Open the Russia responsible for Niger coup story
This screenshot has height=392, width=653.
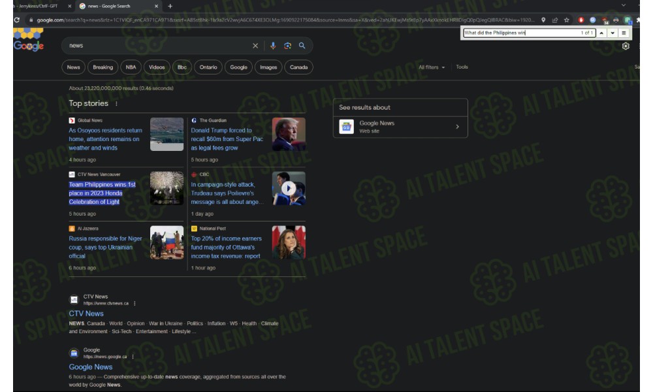pos(105,248)
